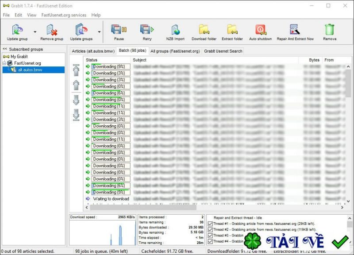Image resolution: width=354 pixels, height=255 pixels.
Task: Open the FastUsenet.org services menu
Action: [64, 15]
